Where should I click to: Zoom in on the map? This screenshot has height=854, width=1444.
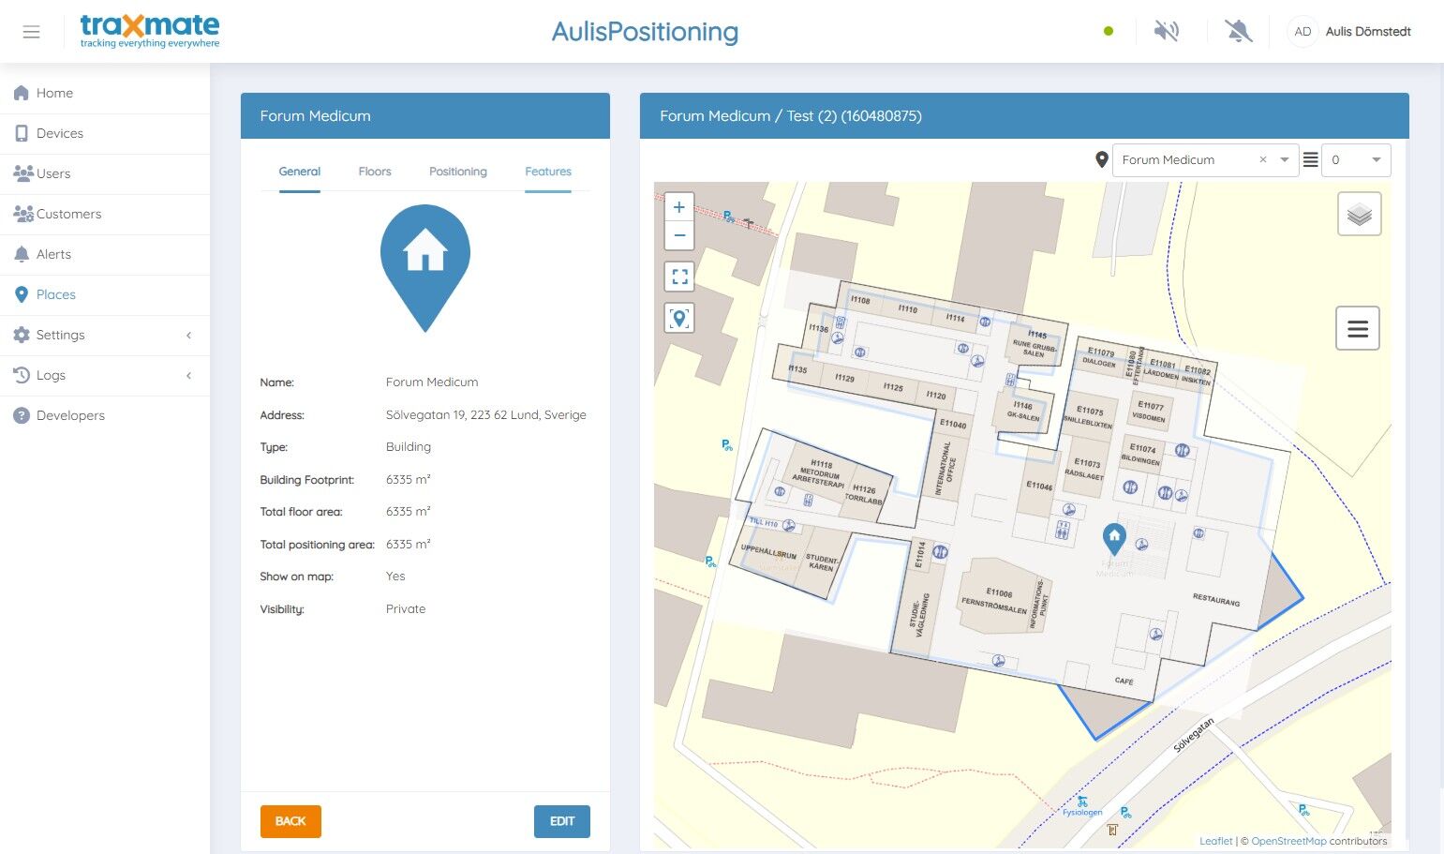pos(679,207)
